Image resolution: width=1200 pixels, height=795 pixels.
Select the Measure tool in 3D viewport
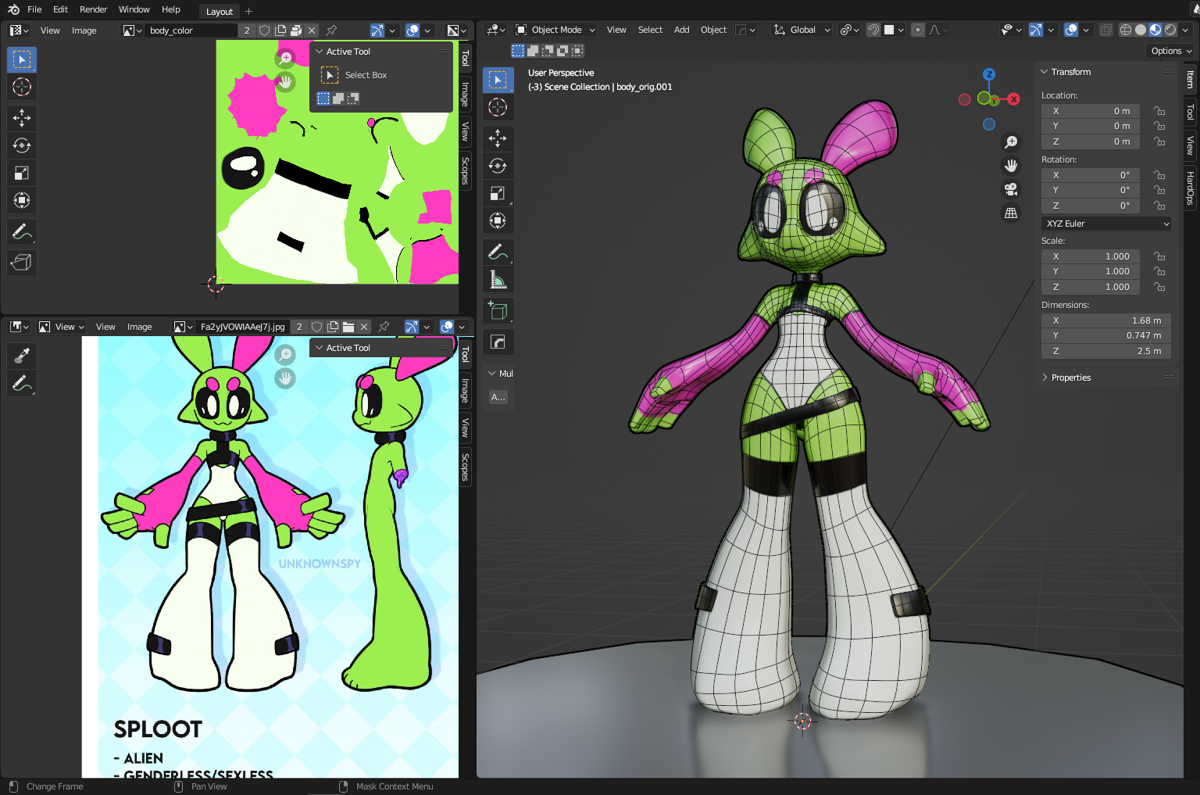click(498, 280)
